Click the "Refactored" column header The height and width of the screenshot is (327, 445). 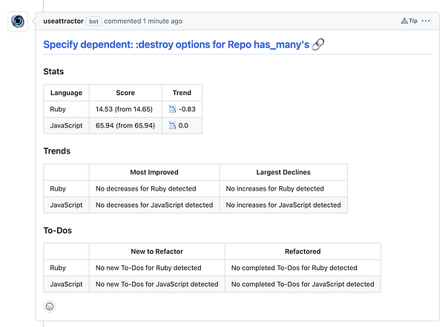303,252
